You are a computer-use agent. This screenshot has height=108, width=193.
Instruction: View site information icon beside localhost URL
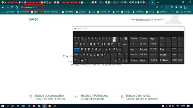pyautogui.click(x=22, y=7)
